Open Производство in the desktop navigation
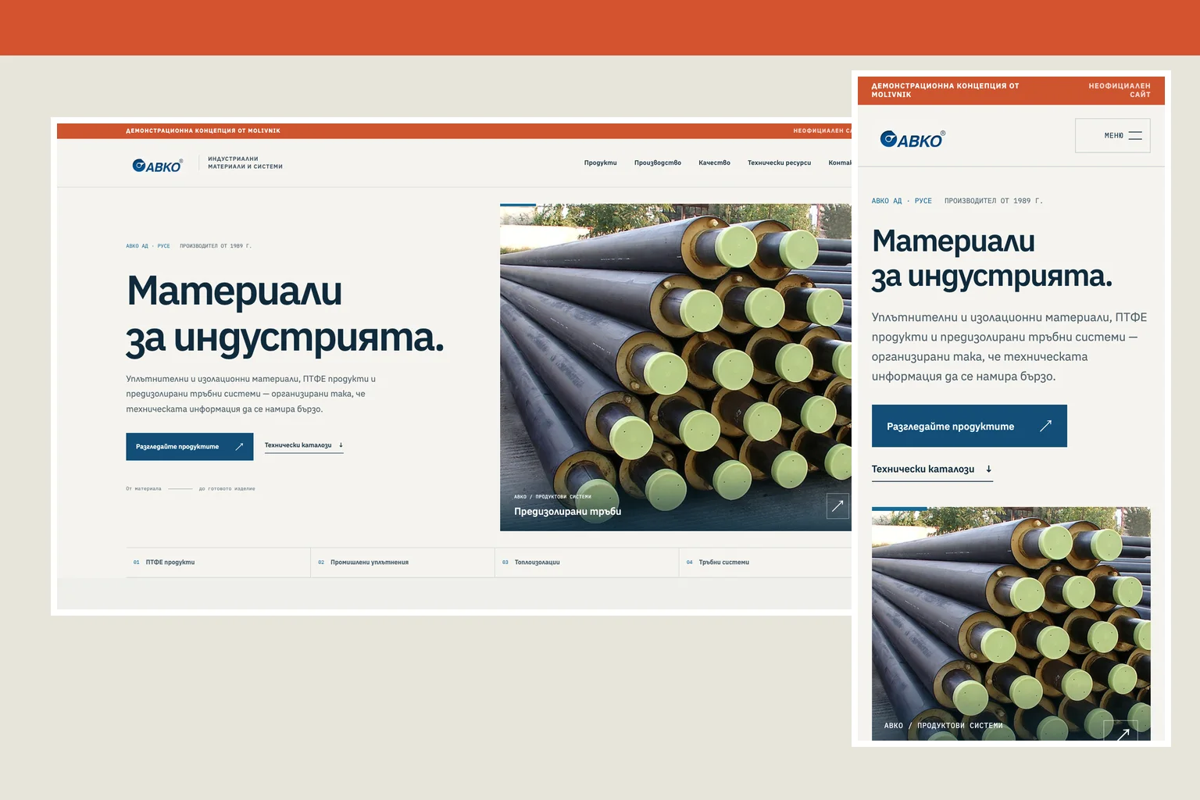The image size is (1200, 800). point(658,163)
